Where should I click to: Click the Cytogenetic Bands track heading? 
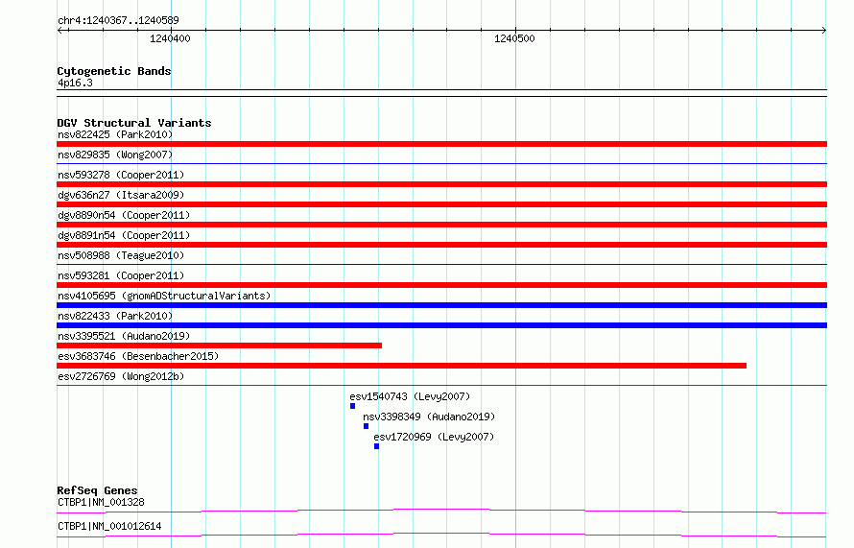click(x=114, y=71)
